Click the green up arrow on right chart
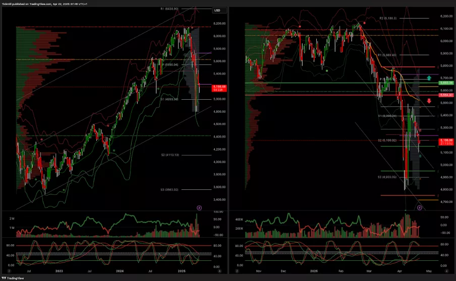This screenshot has height=281, width=456. 429,78
